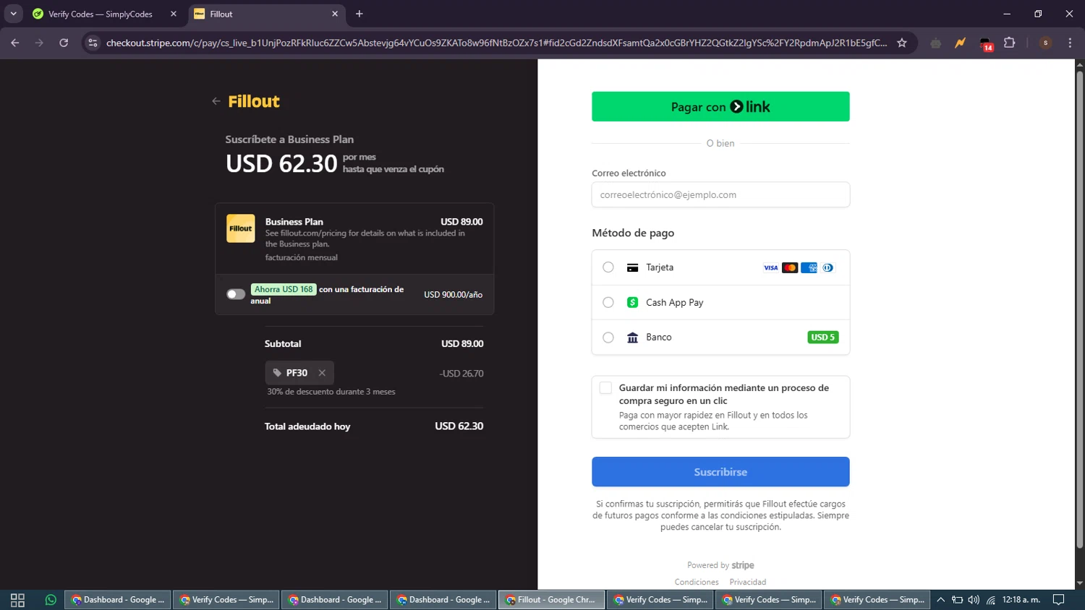The image size is (1085, 610).
Task: Click the gray extension icon after the star
Action: point(936,43)
